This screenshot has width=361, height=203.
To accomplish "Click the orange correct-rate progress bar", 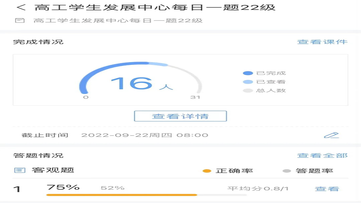I will click(122, 195).
